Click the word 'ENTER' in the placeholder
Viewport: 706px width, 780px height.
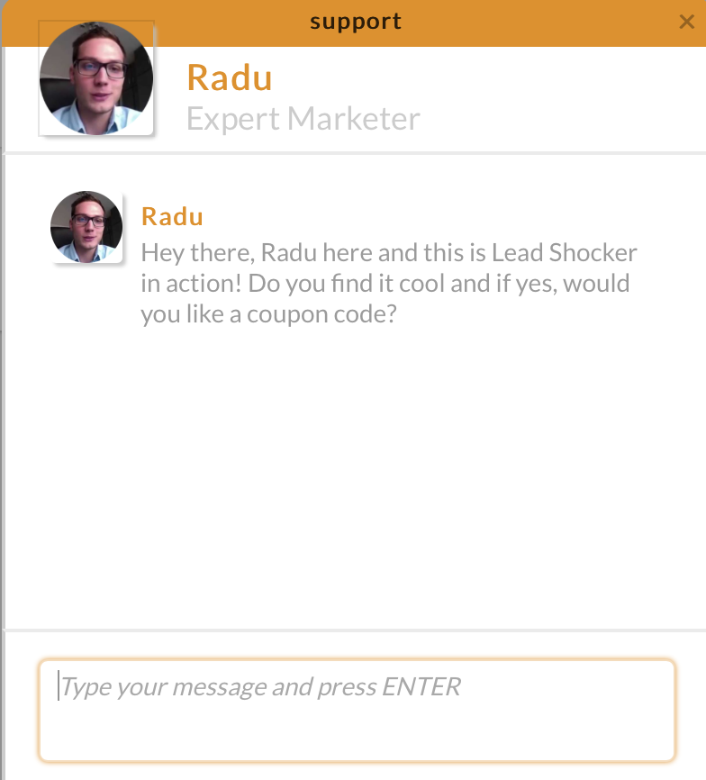pyautogui.click(x=421, y=687)
